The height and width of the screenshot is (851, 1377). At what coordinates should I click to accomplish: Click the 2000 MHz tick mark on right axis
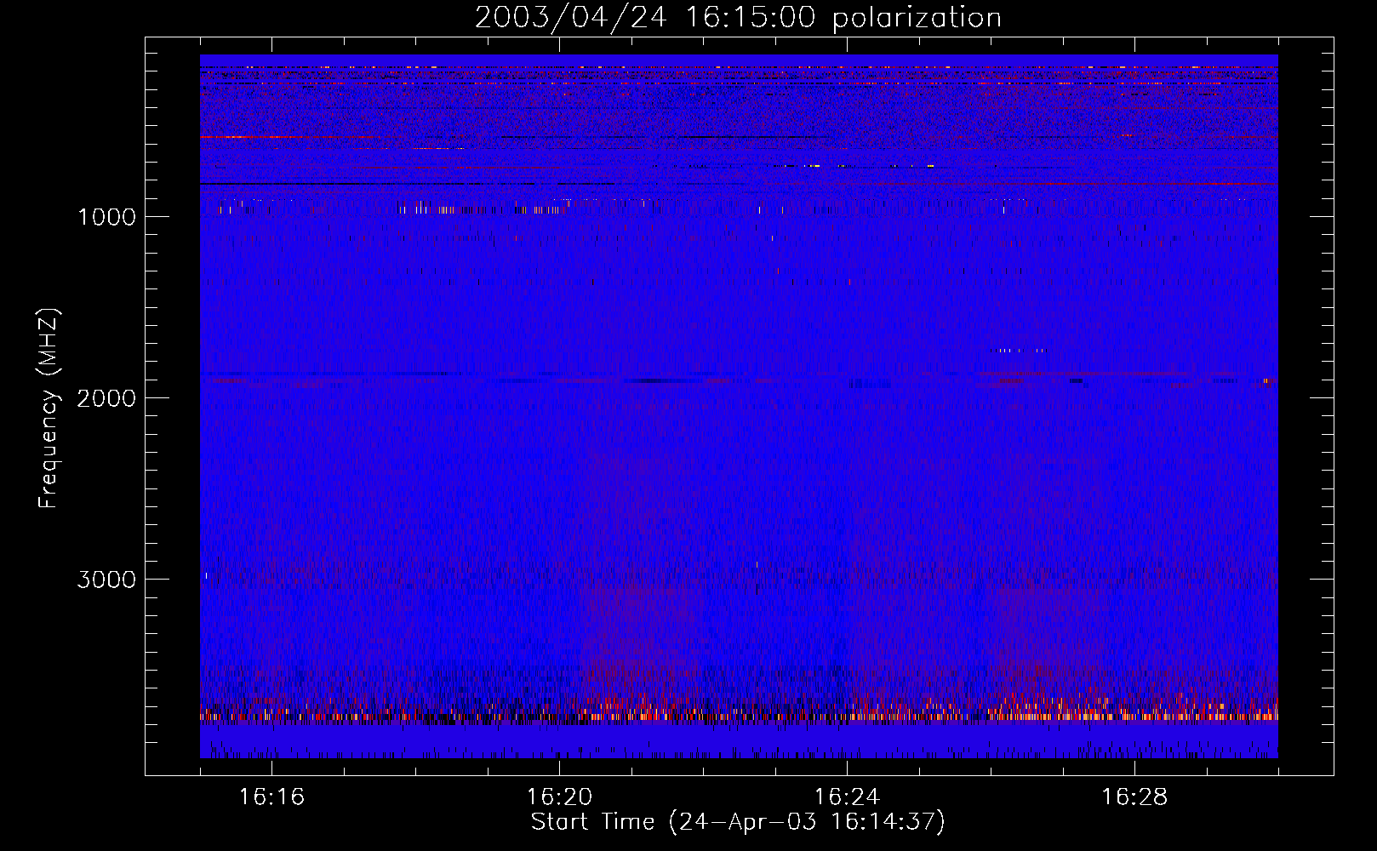[1322, 397]
